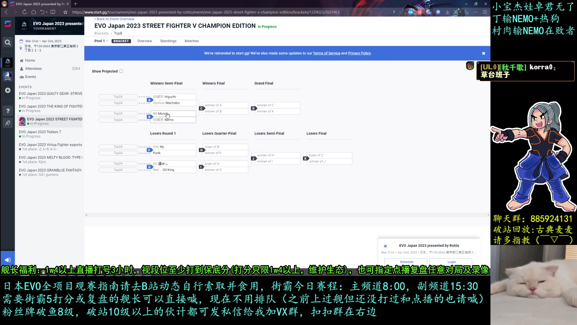The image size is (577, 325).
Task: Click the close popup X icon
Action: tap(385, 245)
